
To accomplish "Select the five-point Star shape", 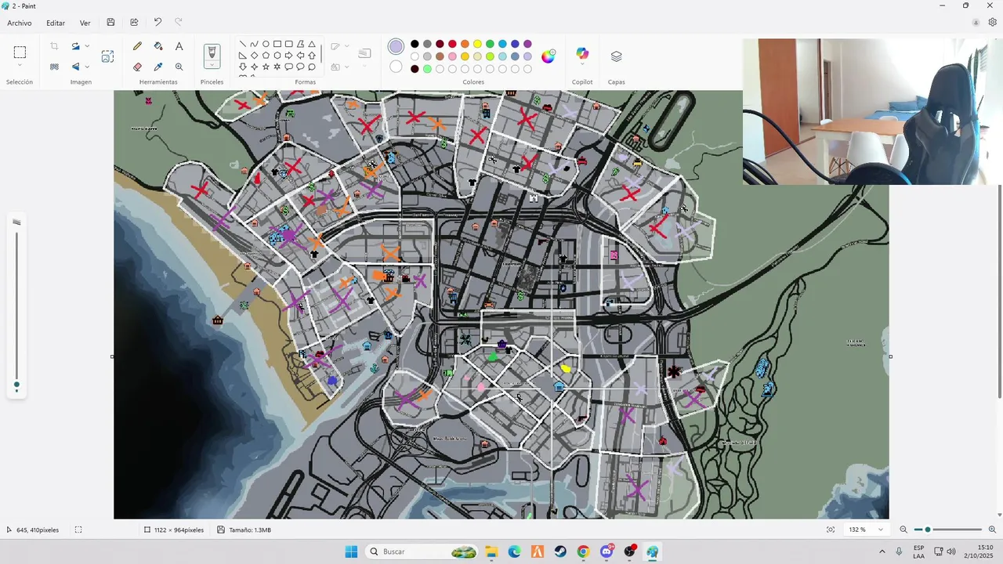I will pos(266,67).
